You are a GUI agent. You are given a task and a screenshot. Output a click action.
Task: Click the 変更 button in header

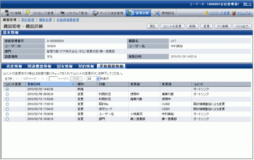click(206, 26)
